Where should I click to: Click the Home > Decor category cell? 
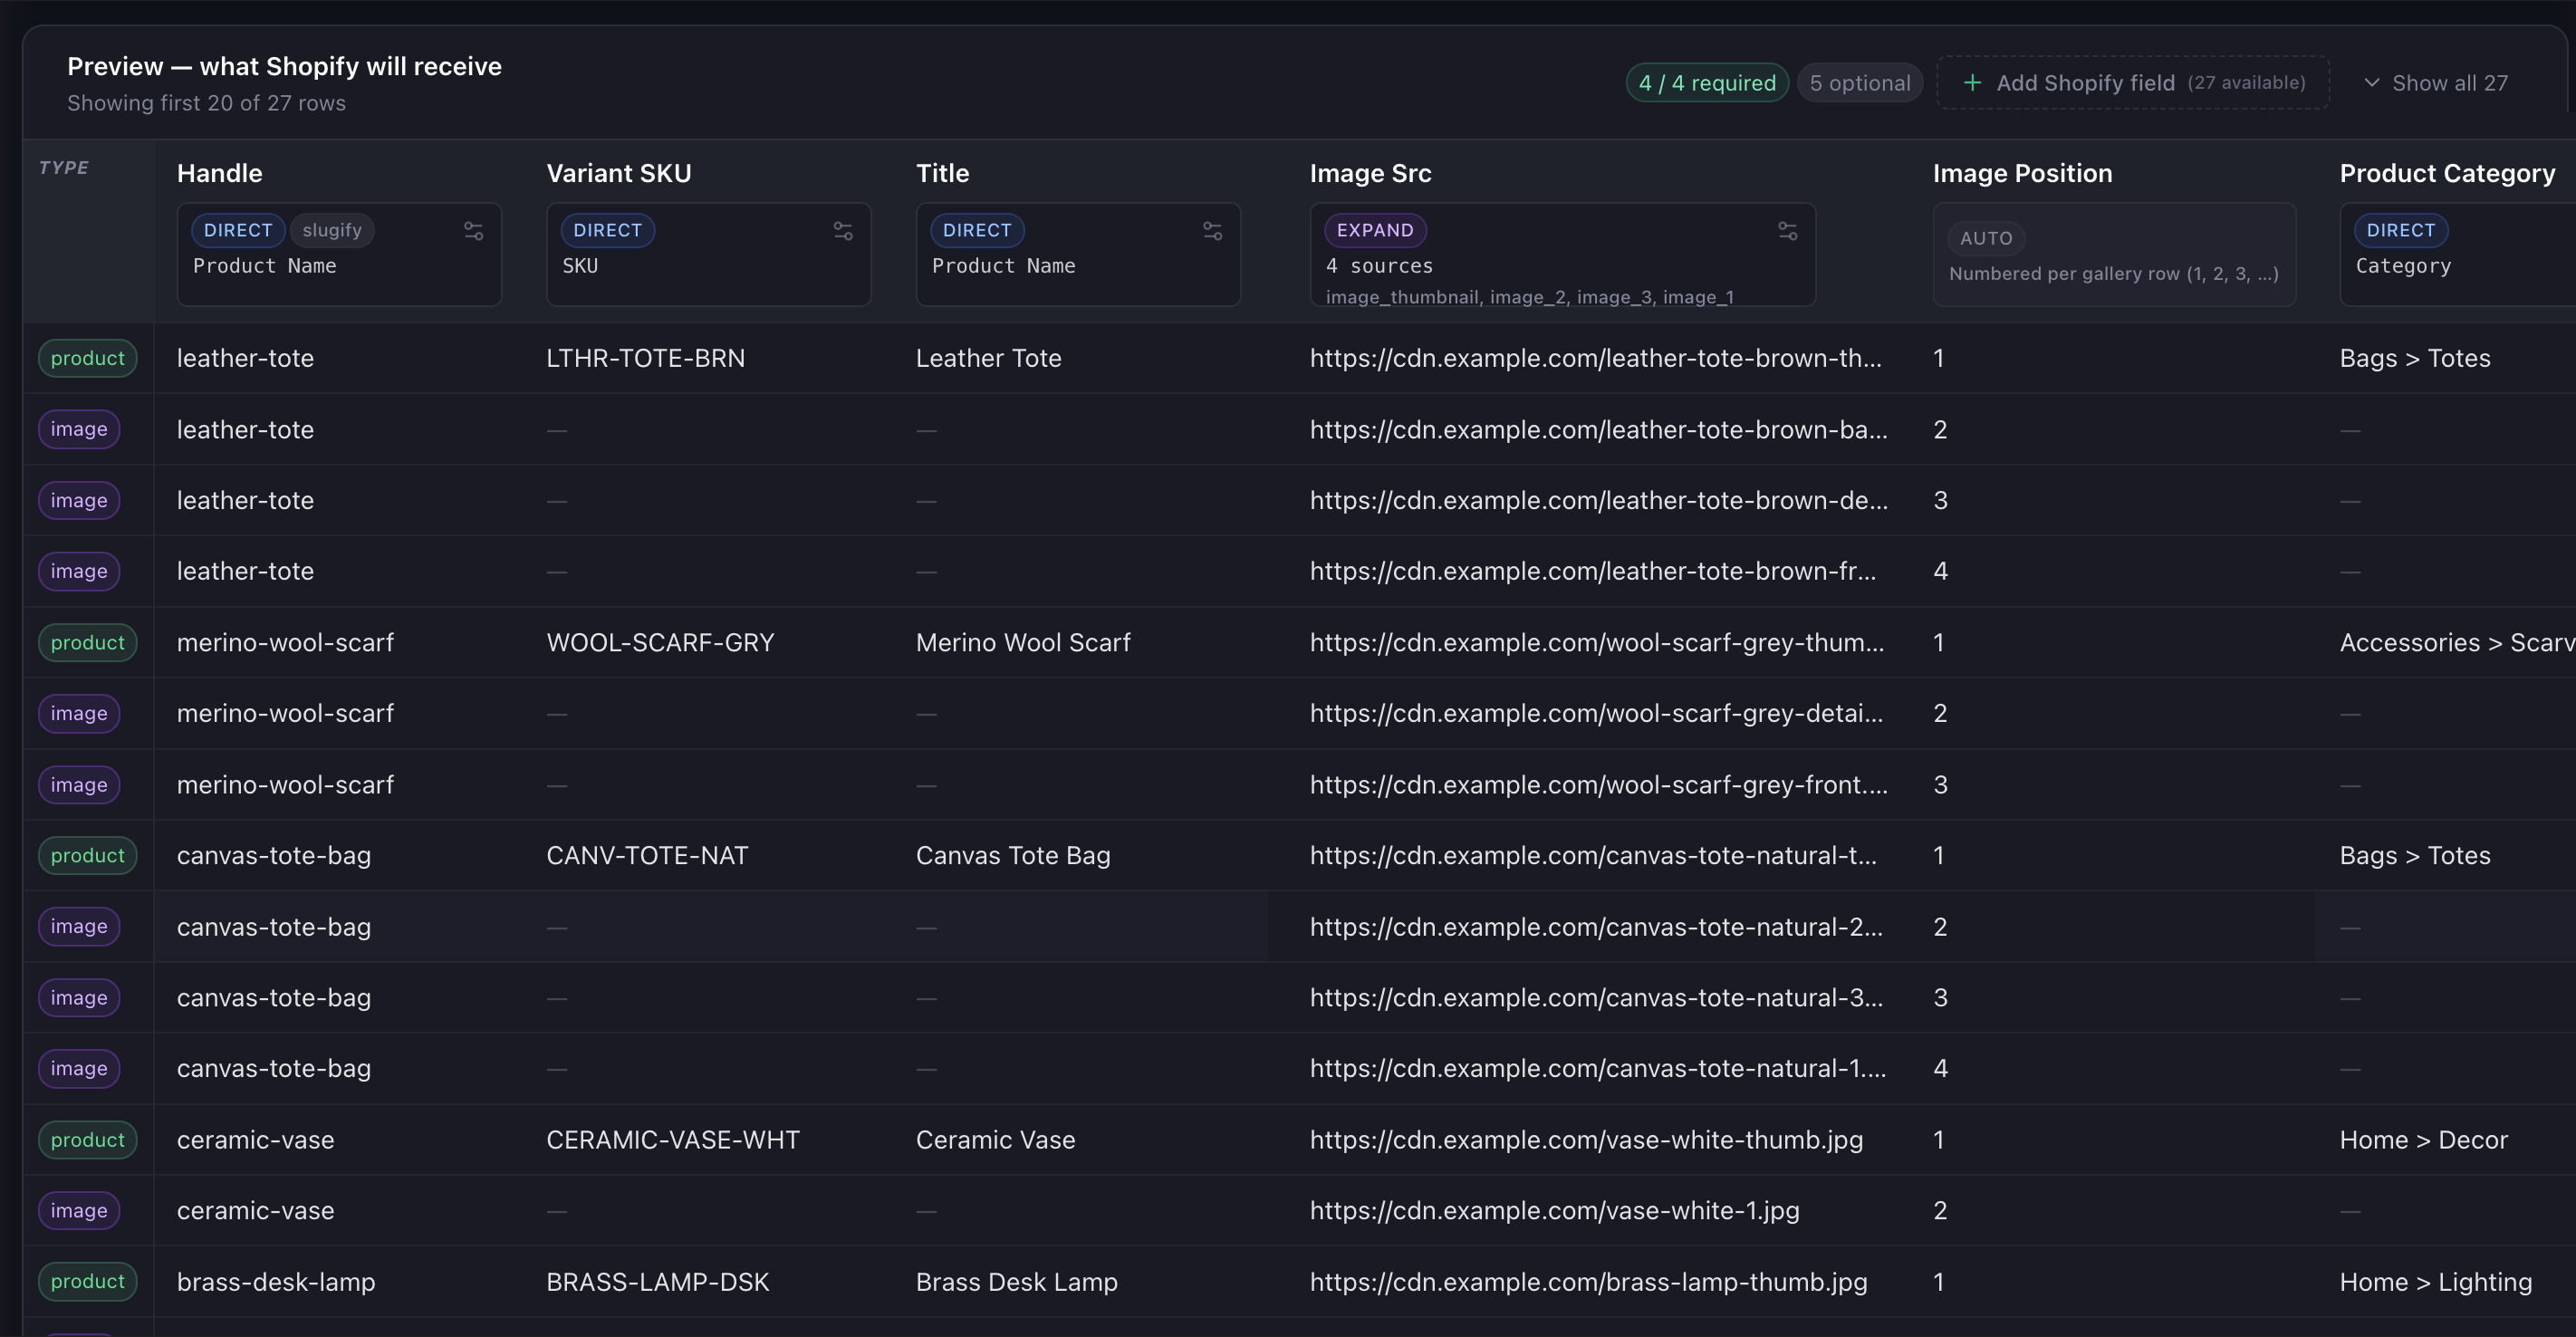tap(2423, 1139)
